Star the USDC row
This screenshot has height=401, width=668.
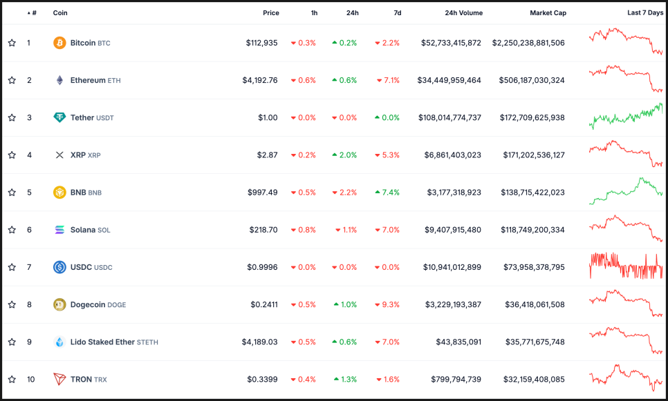click(x=12, y=267)
